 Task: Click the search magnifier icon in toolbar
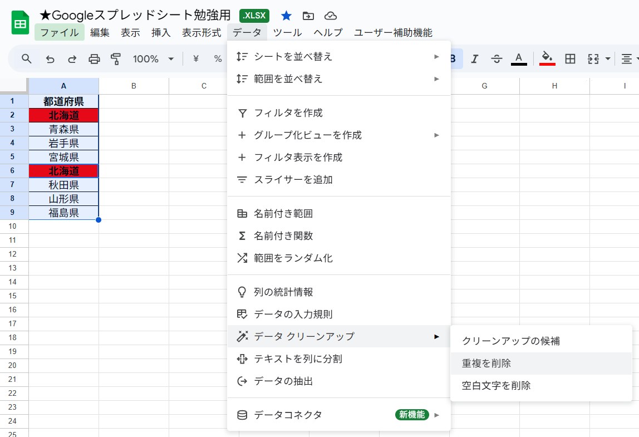(x=27, y=58)
